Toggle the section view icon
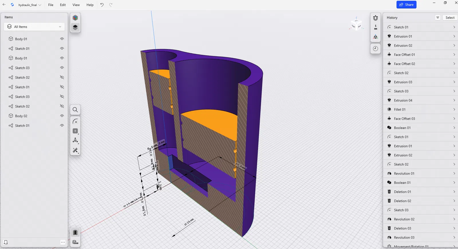 tap(75, 232)
